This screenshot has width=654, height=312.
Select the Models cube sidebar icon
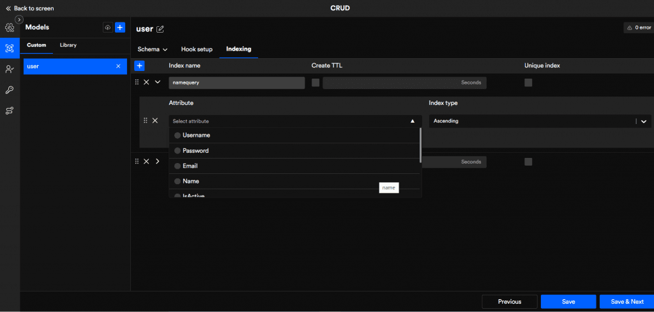pos(10,48)
